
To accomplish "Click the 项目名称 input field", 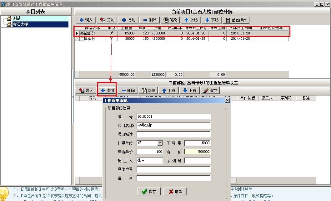I will coord(173,126).
